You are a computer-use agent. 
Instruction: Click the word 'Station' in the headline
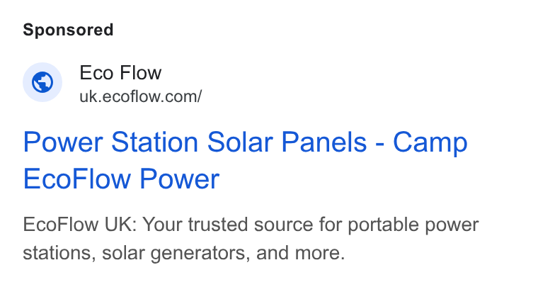pos(155,142)
